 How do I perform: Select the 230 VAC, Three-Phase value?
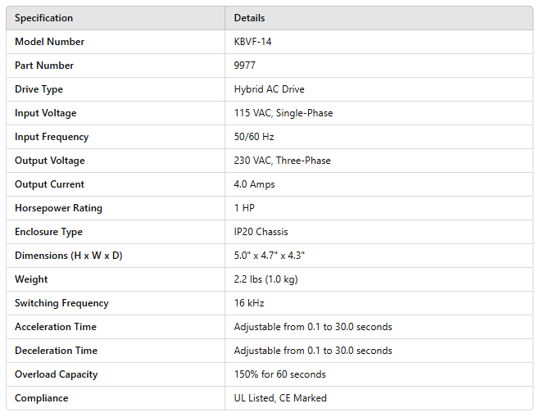click(x=282, y=161)
